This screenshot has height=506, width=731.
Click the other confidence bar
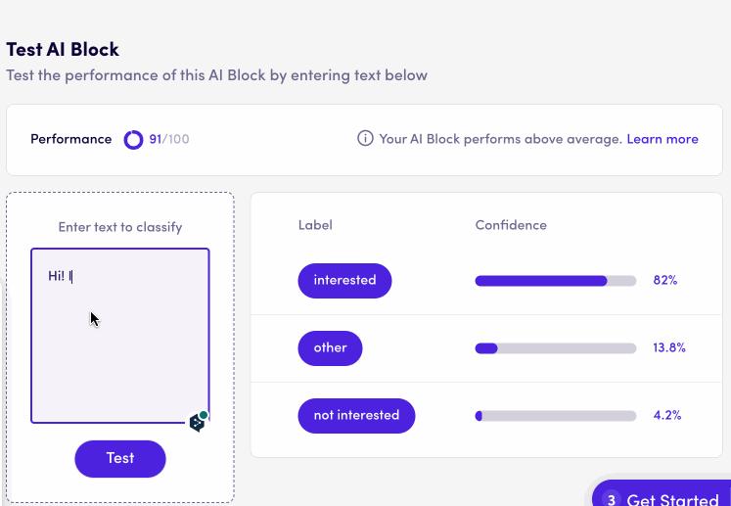click(x=555, y=348)
